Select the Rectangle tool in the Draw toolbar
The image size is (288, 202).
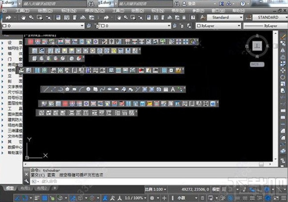(74, 89)
